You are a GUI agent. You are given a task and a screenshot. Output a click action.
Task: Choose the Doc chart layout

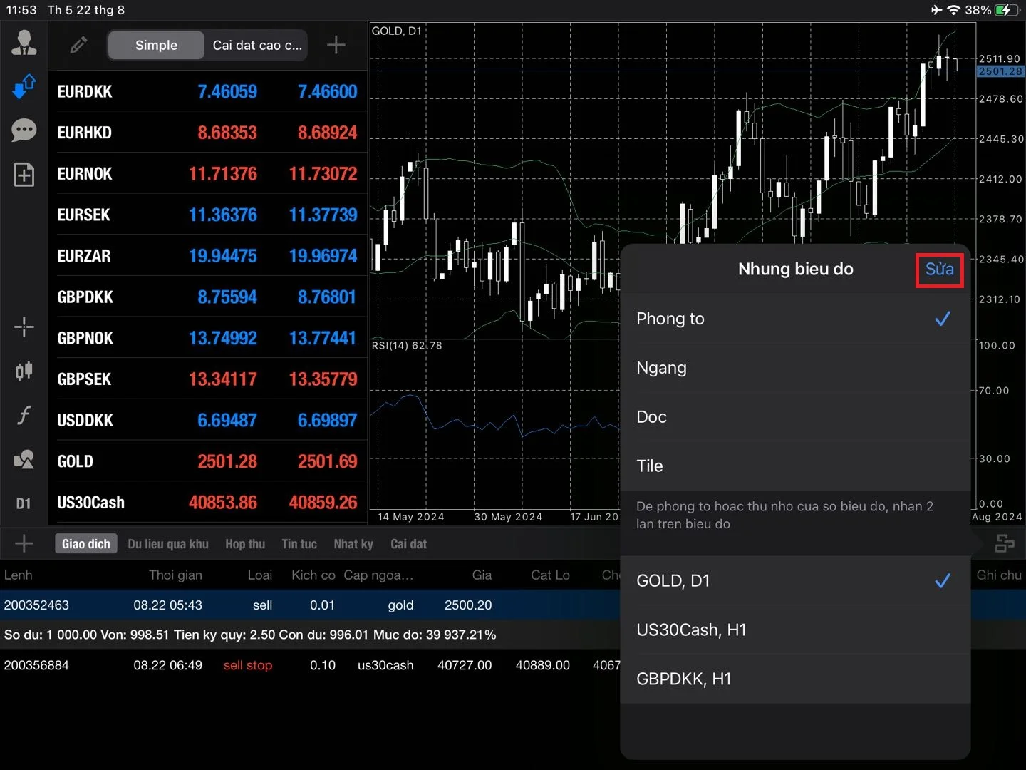795,417
